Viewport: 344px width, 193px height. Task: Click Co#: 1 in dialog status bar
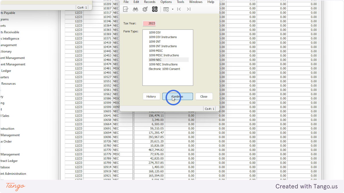(209, 109)
